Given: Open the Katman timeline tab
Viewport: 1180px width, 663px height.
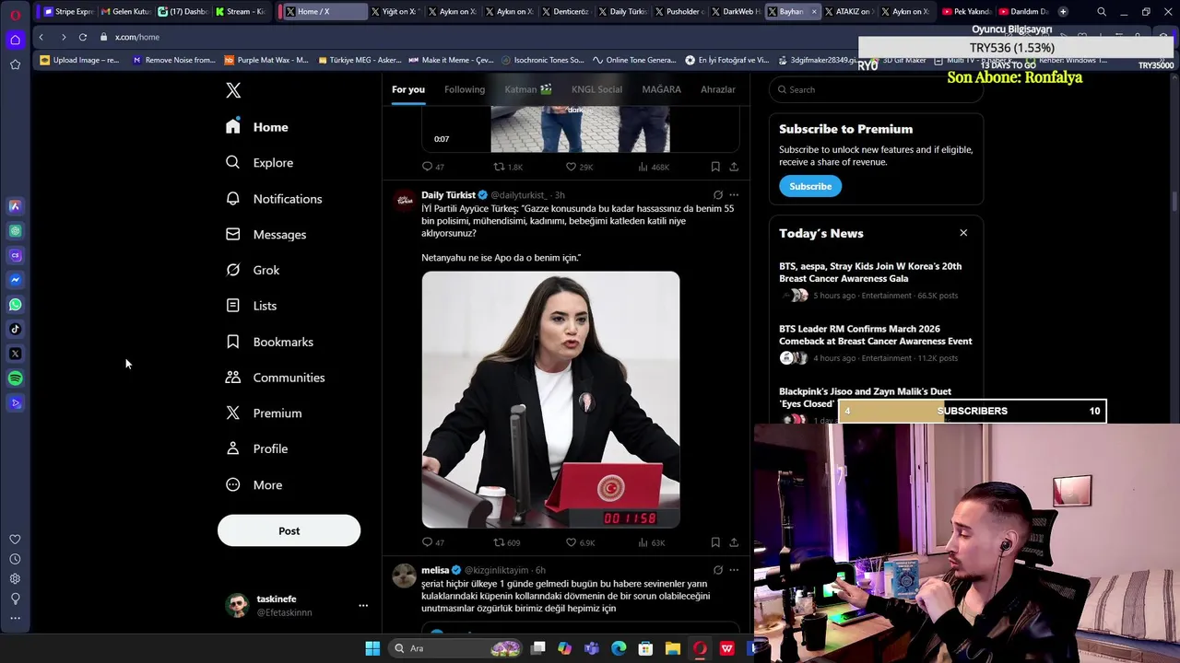Looking at the screenshot, I should (528, 89).
